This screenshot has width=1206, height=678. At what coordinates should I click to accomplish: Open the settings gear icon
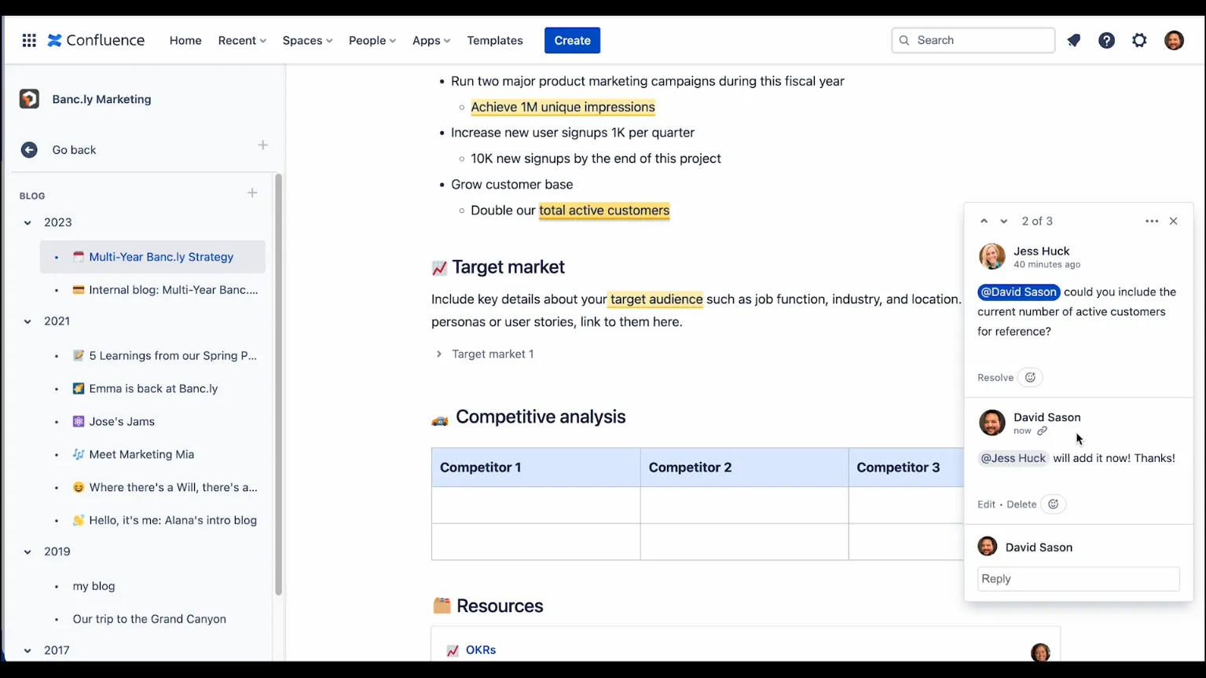pos(1139,40)
